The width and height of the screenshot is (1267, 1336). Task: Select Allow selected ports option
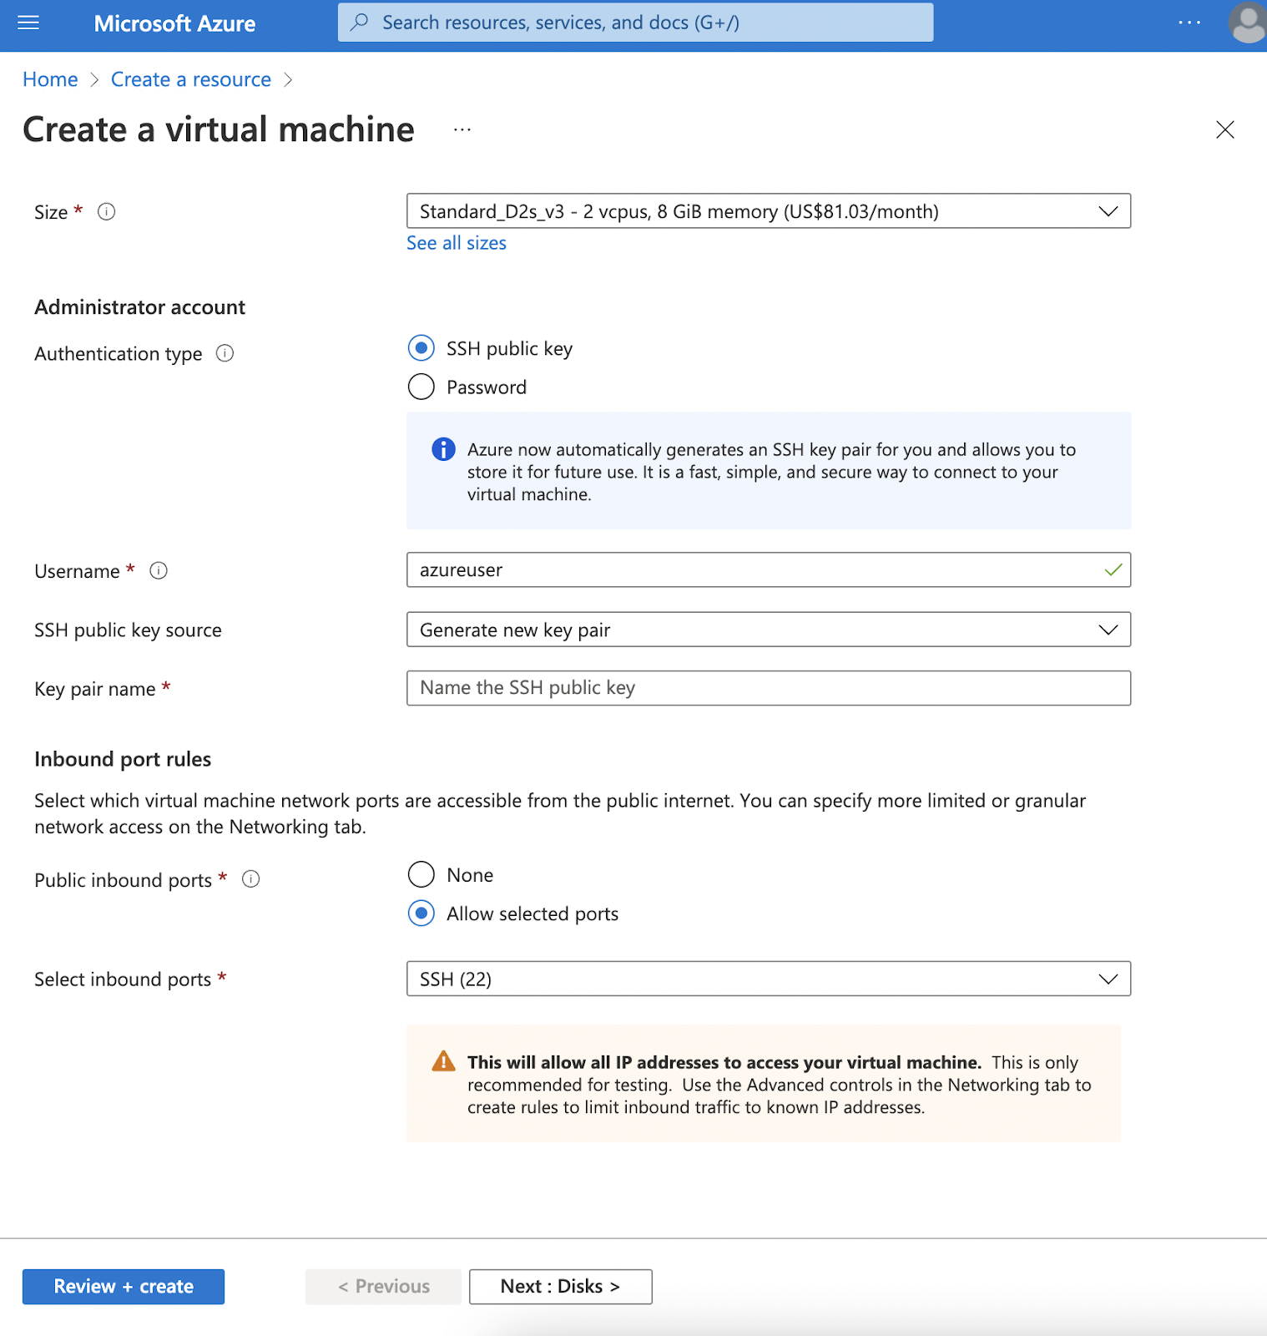[x=421, y=913]
